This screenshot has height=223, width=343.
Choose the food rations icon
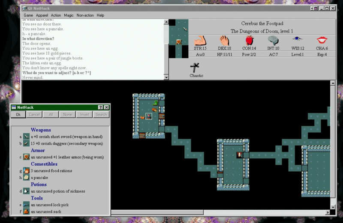coord(26,171)
